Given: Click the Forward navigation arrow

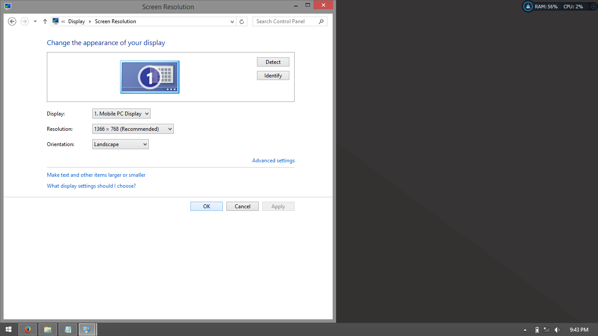Looking at the screenshot, I should (25, 21).
